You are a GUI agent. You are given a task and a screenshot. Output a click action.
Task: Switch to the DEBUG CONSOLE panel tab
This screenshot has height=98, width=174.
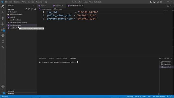tap(62, 59)
